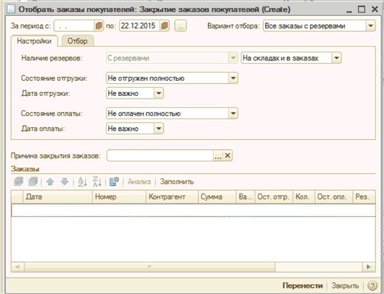Open the Состояние отгрузки dropdown
Viewport: 384px width, 294px height.
point(233,78)
